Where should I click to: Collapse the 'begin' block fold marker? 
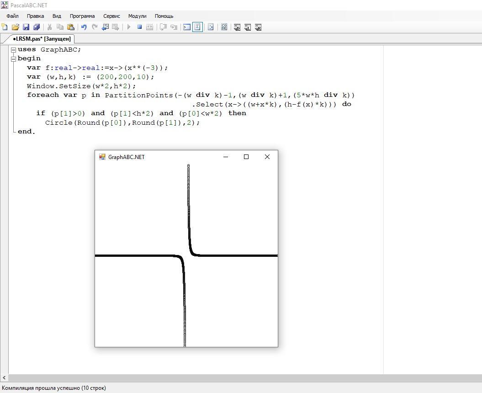point(14,58)
